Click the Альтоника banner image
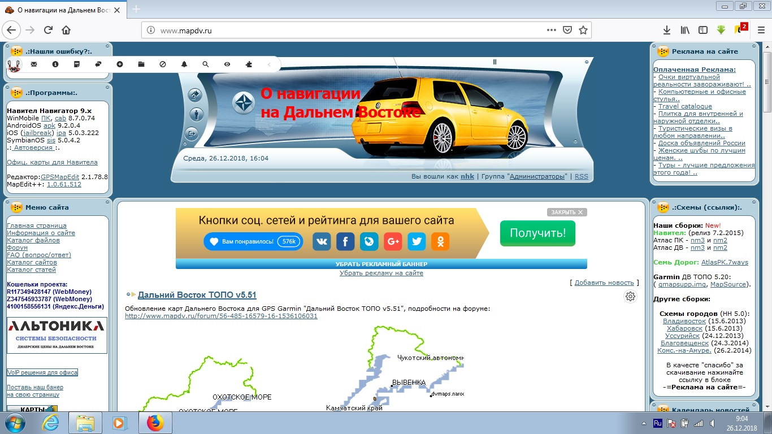This screenshot has height=434, width=772. pos(57,335)
